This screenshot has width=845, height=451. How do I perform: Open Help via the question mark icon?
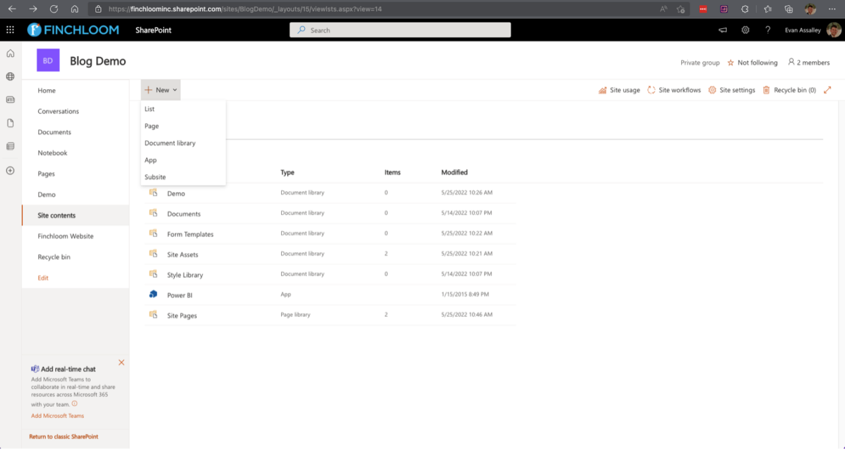coord(767,30)
